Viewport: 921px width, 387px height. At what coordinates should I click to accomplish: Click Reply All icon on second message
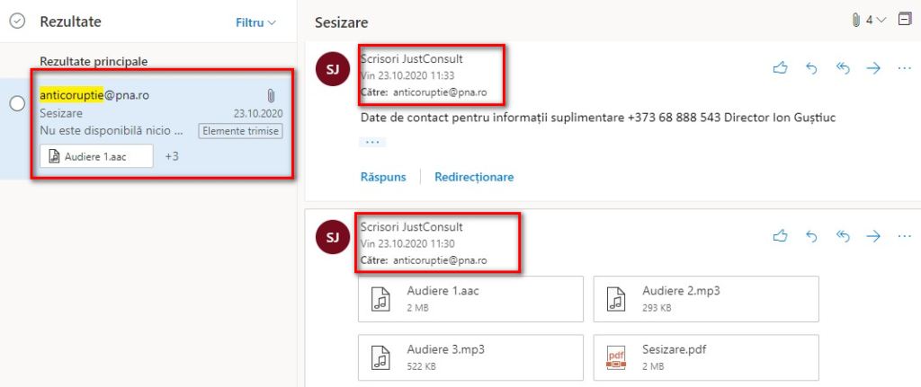[x=842, y=236]
